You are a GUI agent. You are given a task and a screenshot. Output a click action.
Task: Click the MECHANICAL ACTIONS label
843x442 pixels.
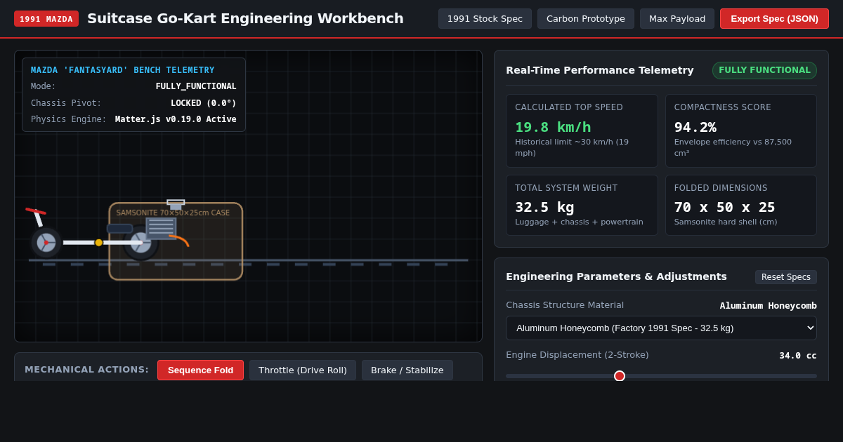coord(87,370)
